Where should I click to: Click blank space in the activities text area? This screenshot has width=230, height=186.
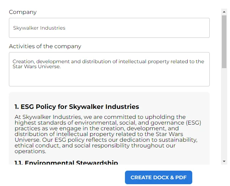(109, 79)
